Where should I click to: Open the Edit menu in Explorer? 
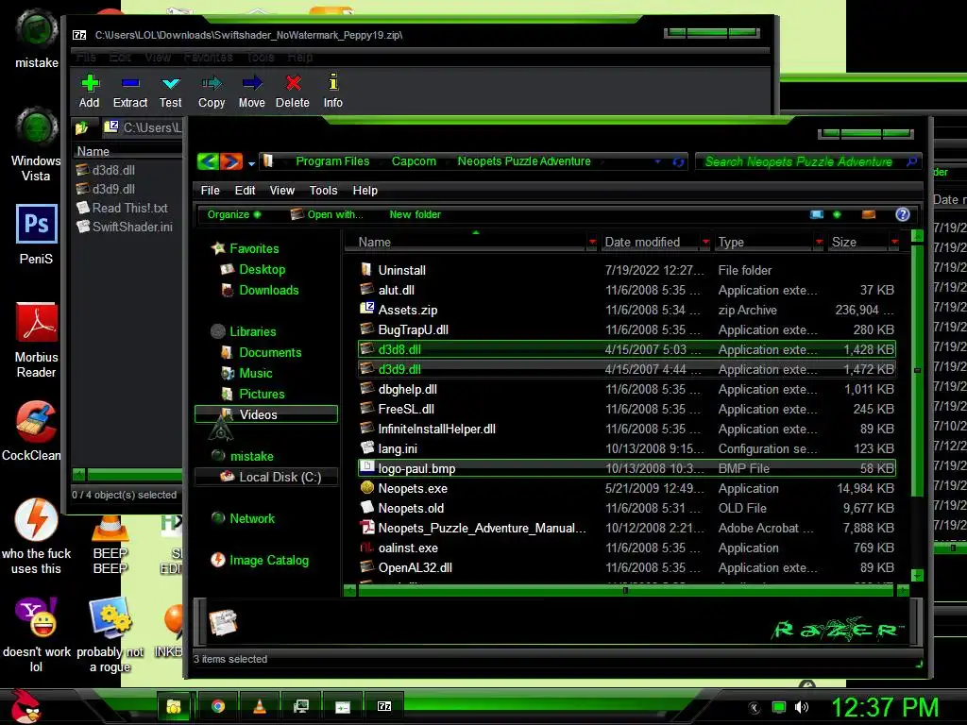245,191
